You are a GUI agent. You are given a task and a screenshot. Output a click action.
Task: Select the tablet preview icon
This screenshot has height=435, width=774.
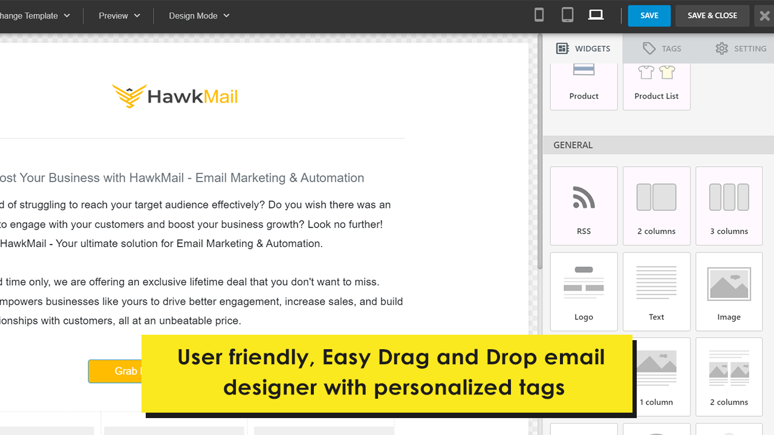(x=567, y=15)
